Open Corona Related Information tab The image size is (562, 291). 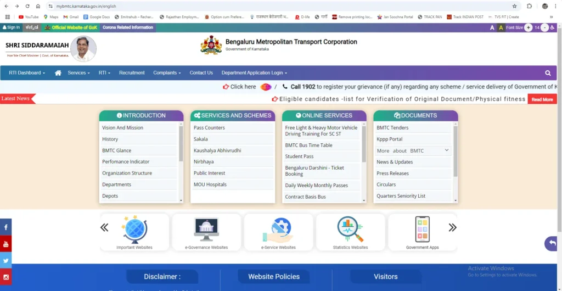127,27
